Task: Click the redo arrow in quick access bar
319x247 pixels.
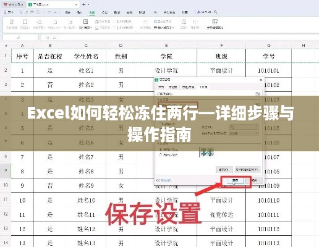Action: (x=49, y=12)
